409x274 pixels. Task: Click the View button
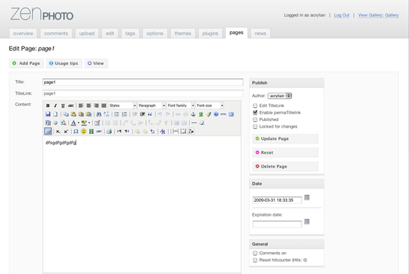[96, 63]
